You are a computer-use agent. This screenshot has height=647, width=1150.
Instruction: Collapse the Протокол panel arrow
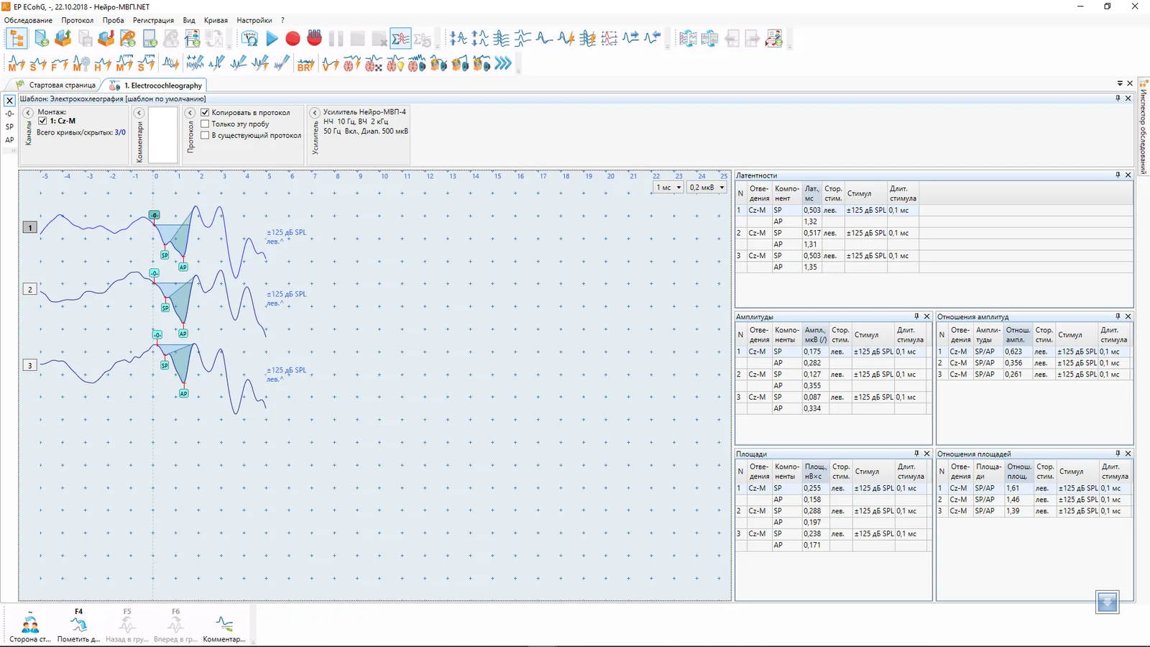pyautogui.click(x=190, y=113)
